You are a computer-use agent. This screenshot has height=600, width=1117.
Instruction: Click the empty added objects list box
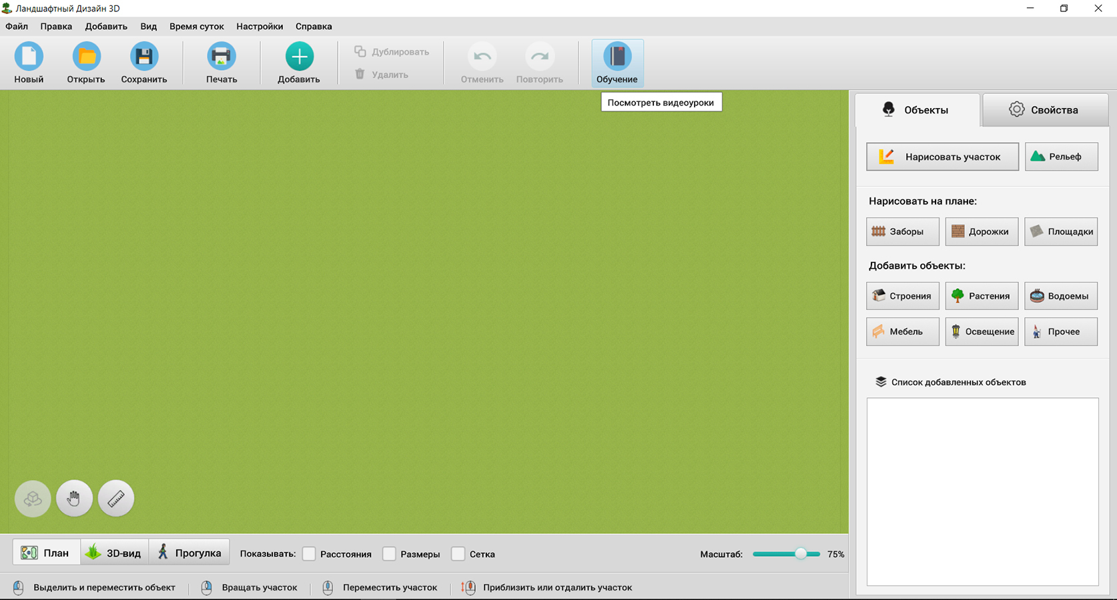coord(982,492)
